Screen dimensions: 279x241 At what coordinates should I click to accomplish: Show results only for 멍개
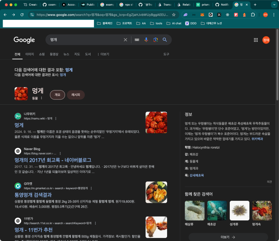tap(63, 75)
